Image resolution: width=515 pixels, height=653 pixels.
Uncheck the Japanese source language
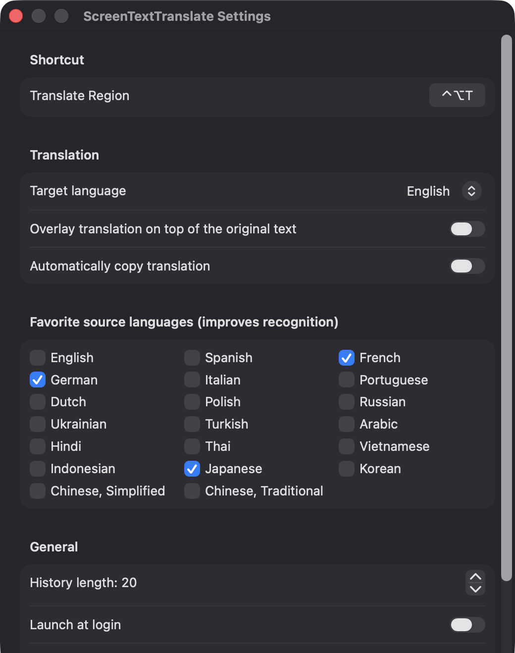(192, 469)
